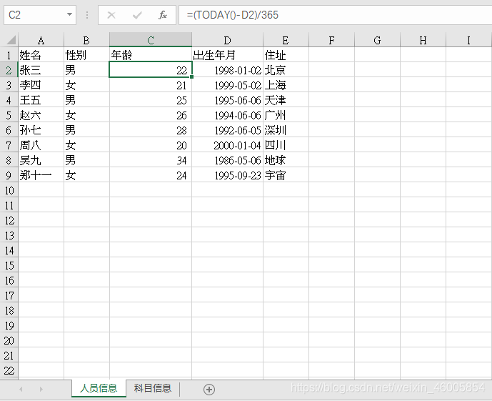
Task: Click the 年龄 header cell
Action: pyautogui.click(x=151, y=55)
